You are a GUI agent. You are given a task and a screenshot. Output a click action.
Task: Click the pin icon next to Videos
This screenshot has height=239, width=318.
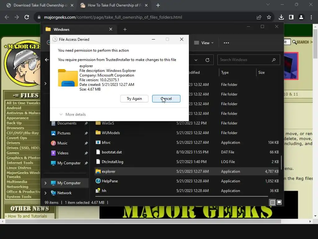pos(86,153)
